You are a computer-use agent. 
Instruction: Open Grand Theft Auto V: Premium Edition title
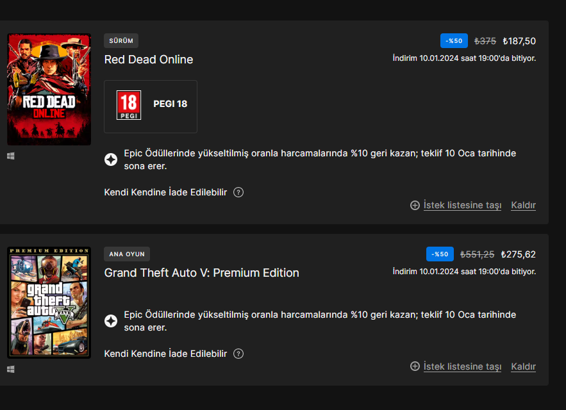click(201, 273)
